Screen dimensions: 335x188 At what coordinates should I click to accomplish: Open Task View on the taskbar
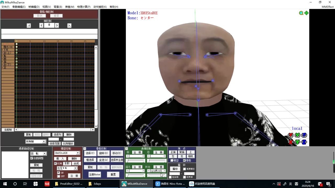pos(25,184)
